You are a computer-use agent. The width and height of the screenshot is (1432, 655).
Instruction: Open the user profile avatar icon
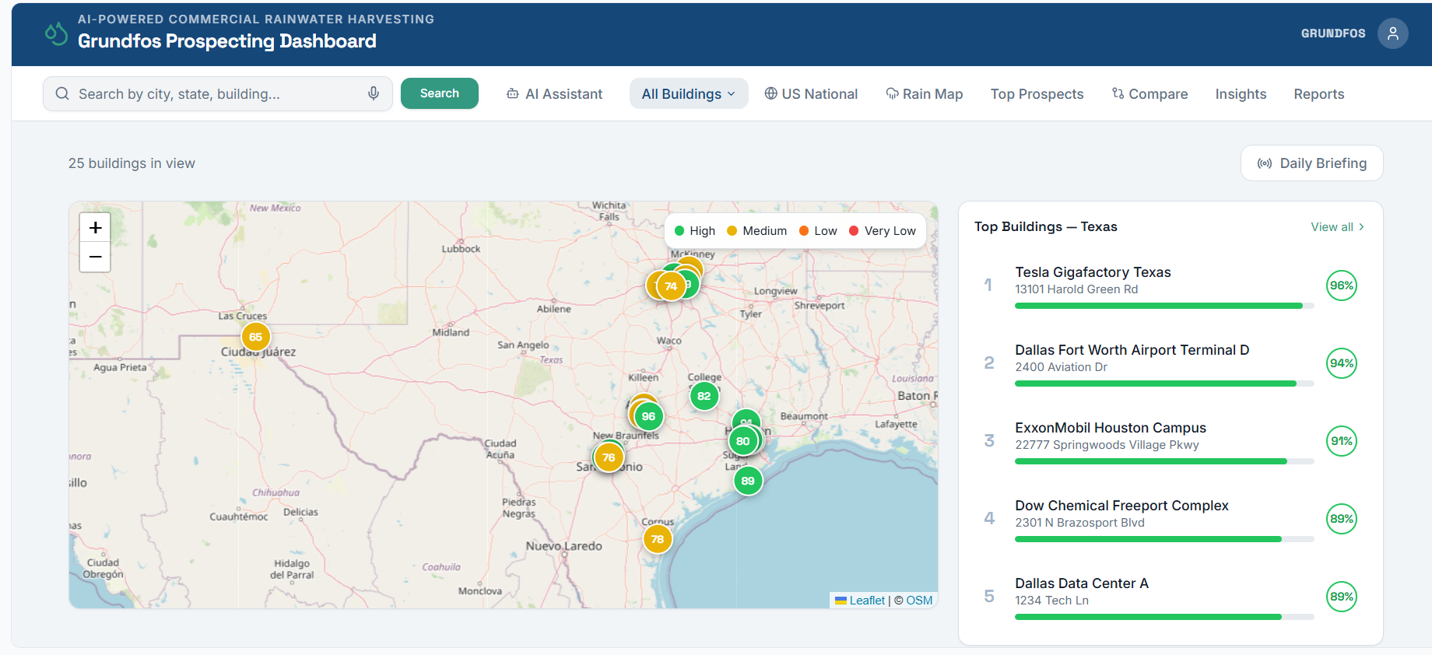1392,33
